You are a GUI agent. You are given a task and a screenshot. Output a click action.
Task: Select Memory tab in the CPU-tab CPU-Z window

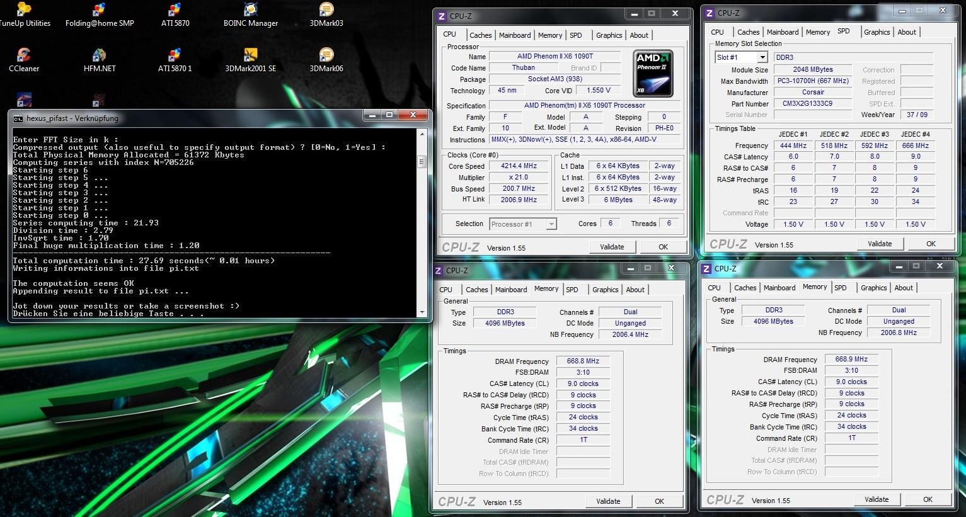tap(550, 35)
